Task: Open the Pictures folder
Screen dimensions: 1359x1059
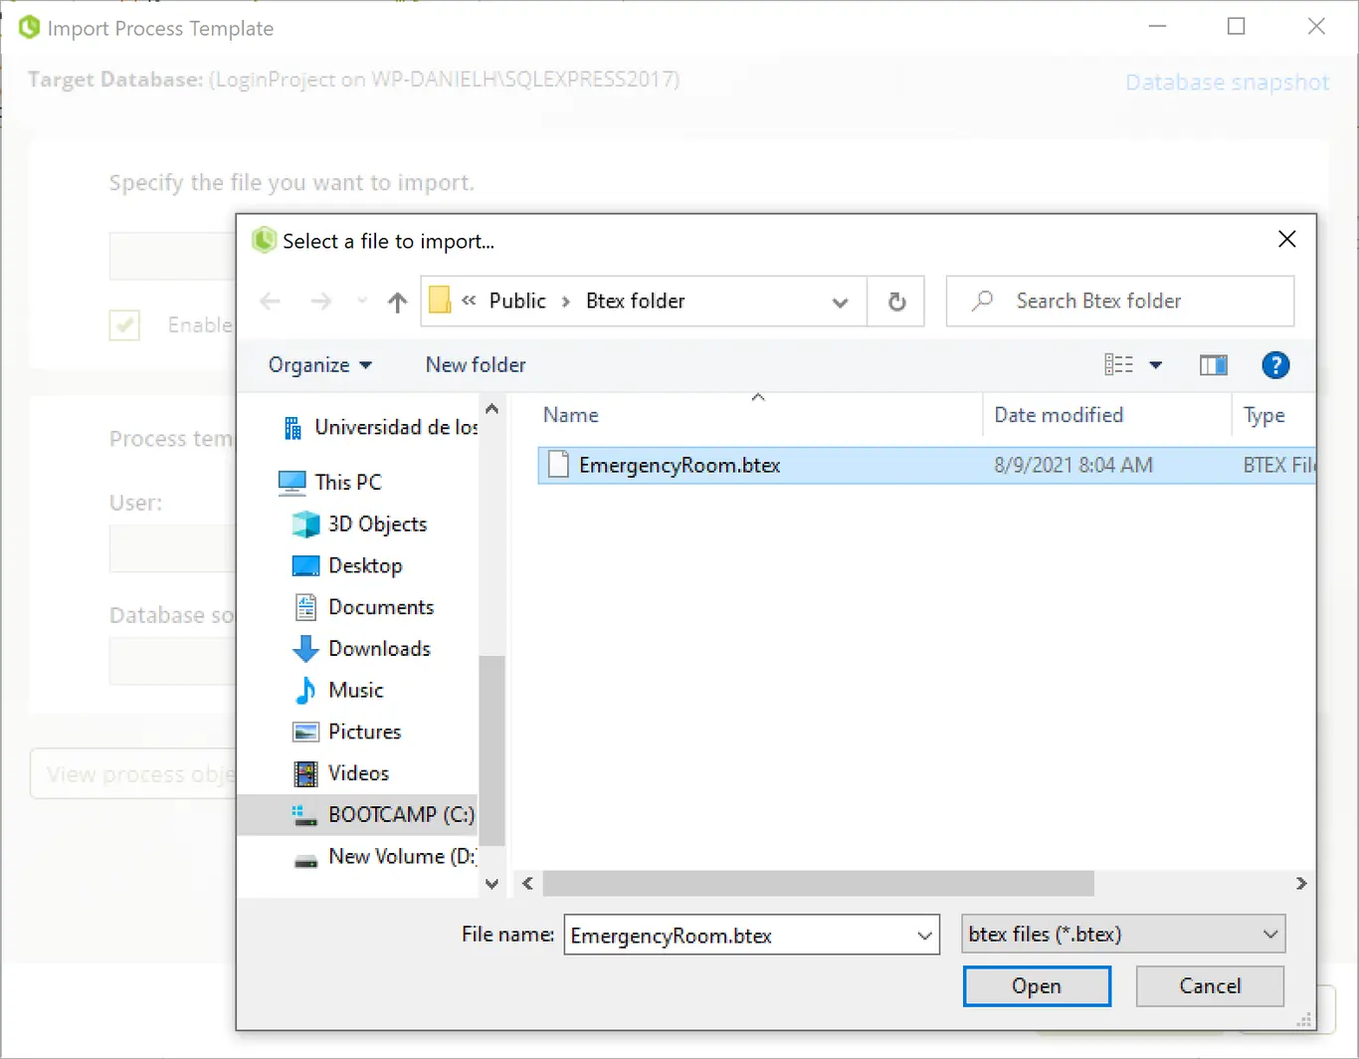Action: click(x=364, y=732)
